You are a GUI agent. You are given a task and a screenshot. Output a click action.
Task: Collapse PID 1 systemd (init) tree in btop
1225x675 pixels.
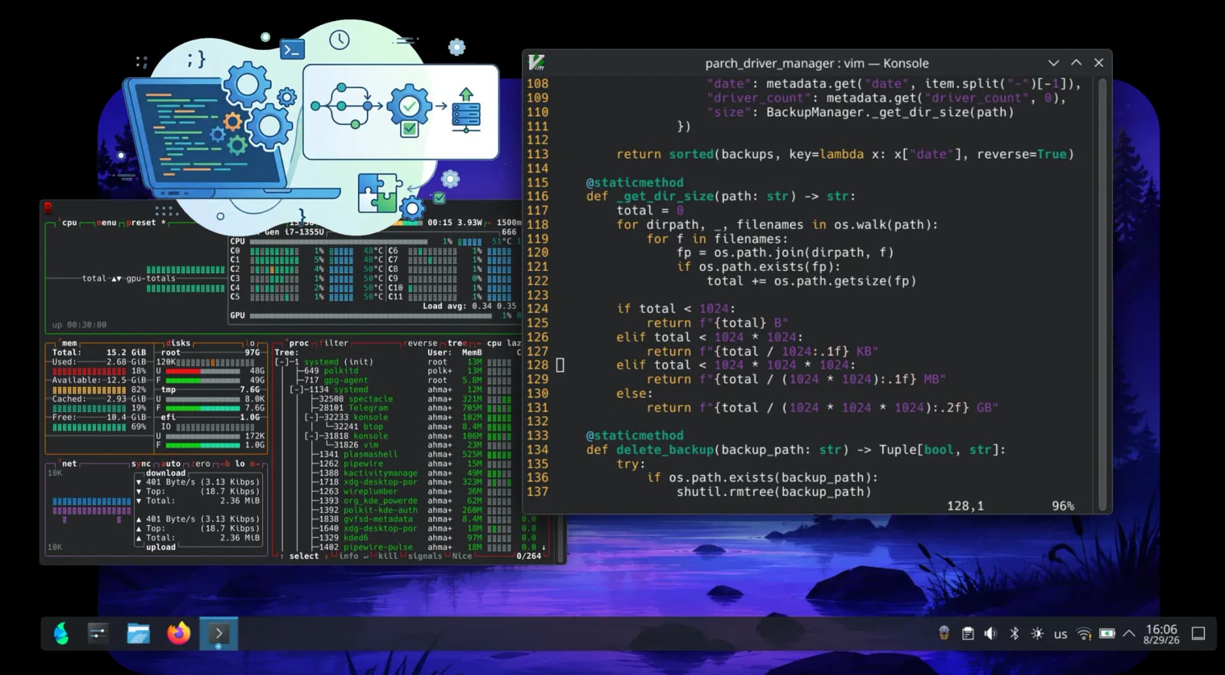click(x=282, y=361)
